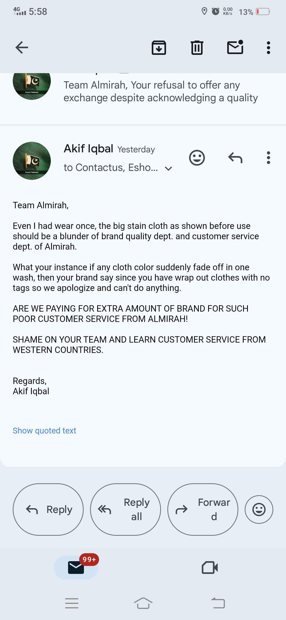Viewport: 286px width, 620px height.
Task: Open recent apps from the navigation bar
Action: pos(72,603)
